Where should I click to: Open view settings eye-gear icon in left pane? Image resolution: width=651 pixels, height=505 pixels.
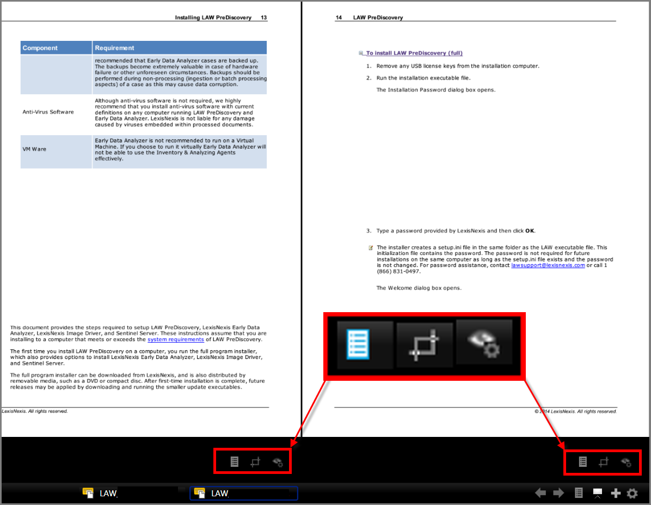(x=278, y=462)
